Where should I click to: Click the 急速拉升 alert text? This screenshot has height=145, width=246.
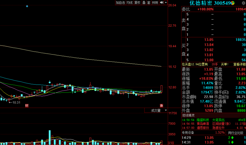click(x=218, y=128)
